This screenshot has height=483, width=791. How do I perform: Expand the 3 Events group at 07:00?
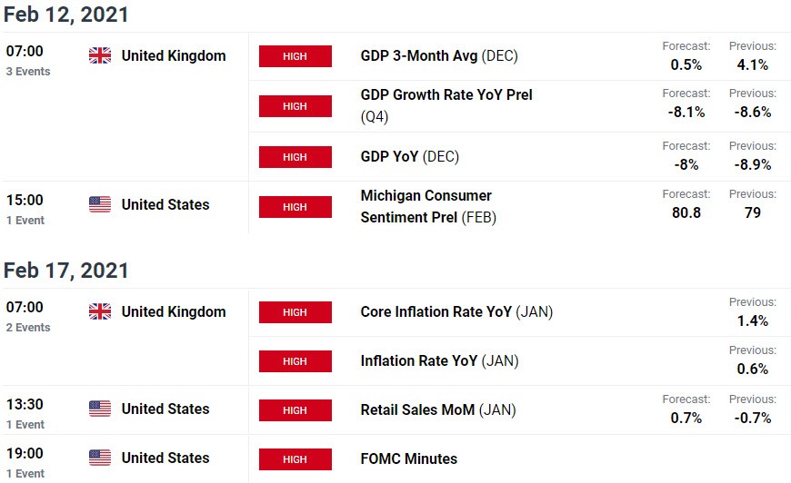[x=28, y=72]
